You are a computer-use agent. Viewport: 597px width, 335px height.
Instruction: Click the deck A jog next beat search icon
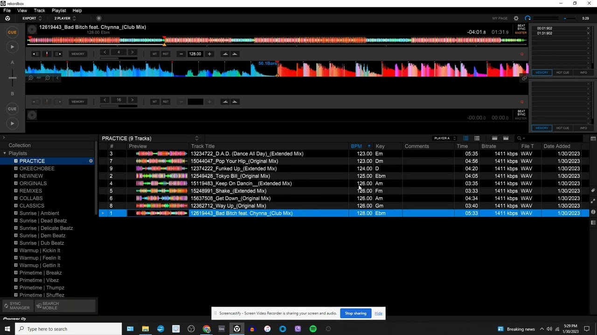[58, 54]
